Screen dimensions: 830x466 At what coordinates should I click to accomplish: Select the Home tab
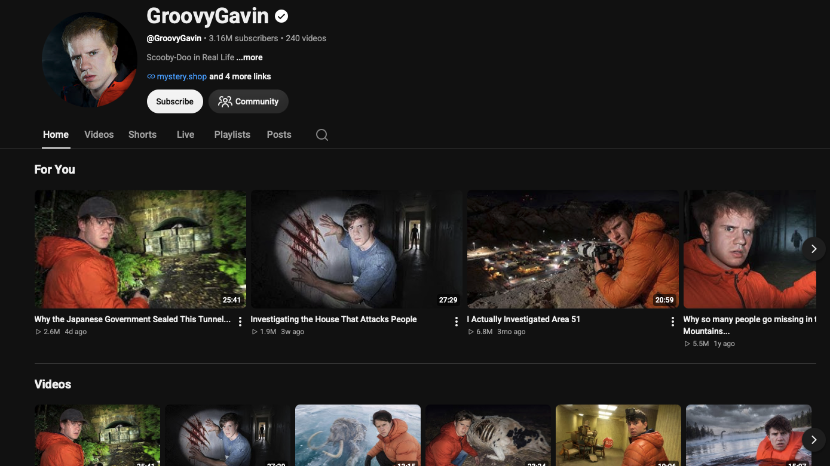[56, 135]
